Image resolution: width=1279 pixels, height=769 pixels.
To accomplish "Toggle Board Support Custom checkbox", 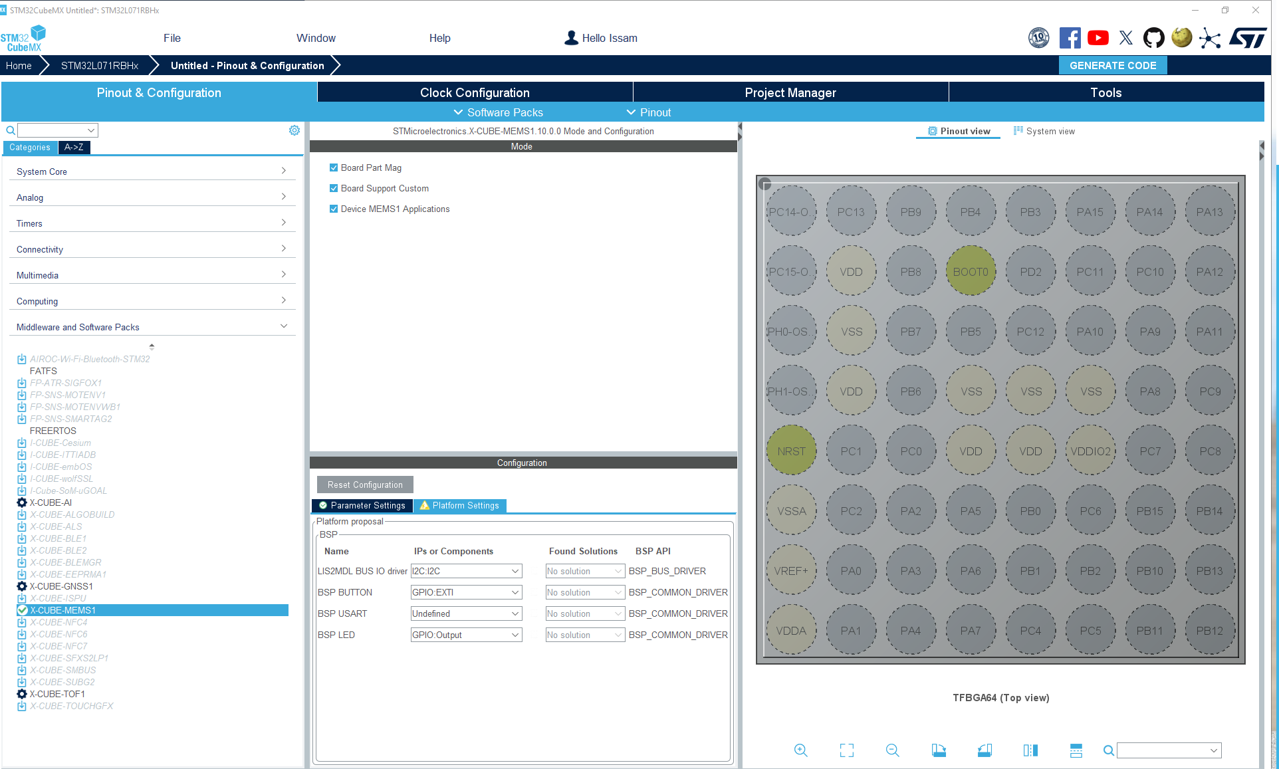I will coord(334,188).
